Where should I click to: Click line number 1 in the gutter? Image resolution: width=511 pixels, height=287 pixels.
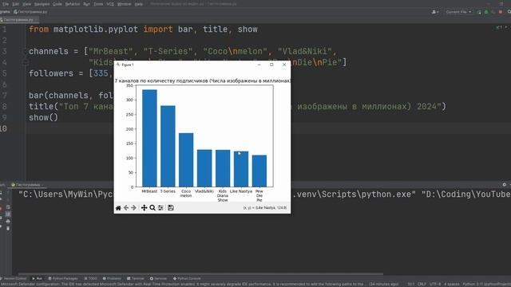(5, 29)
